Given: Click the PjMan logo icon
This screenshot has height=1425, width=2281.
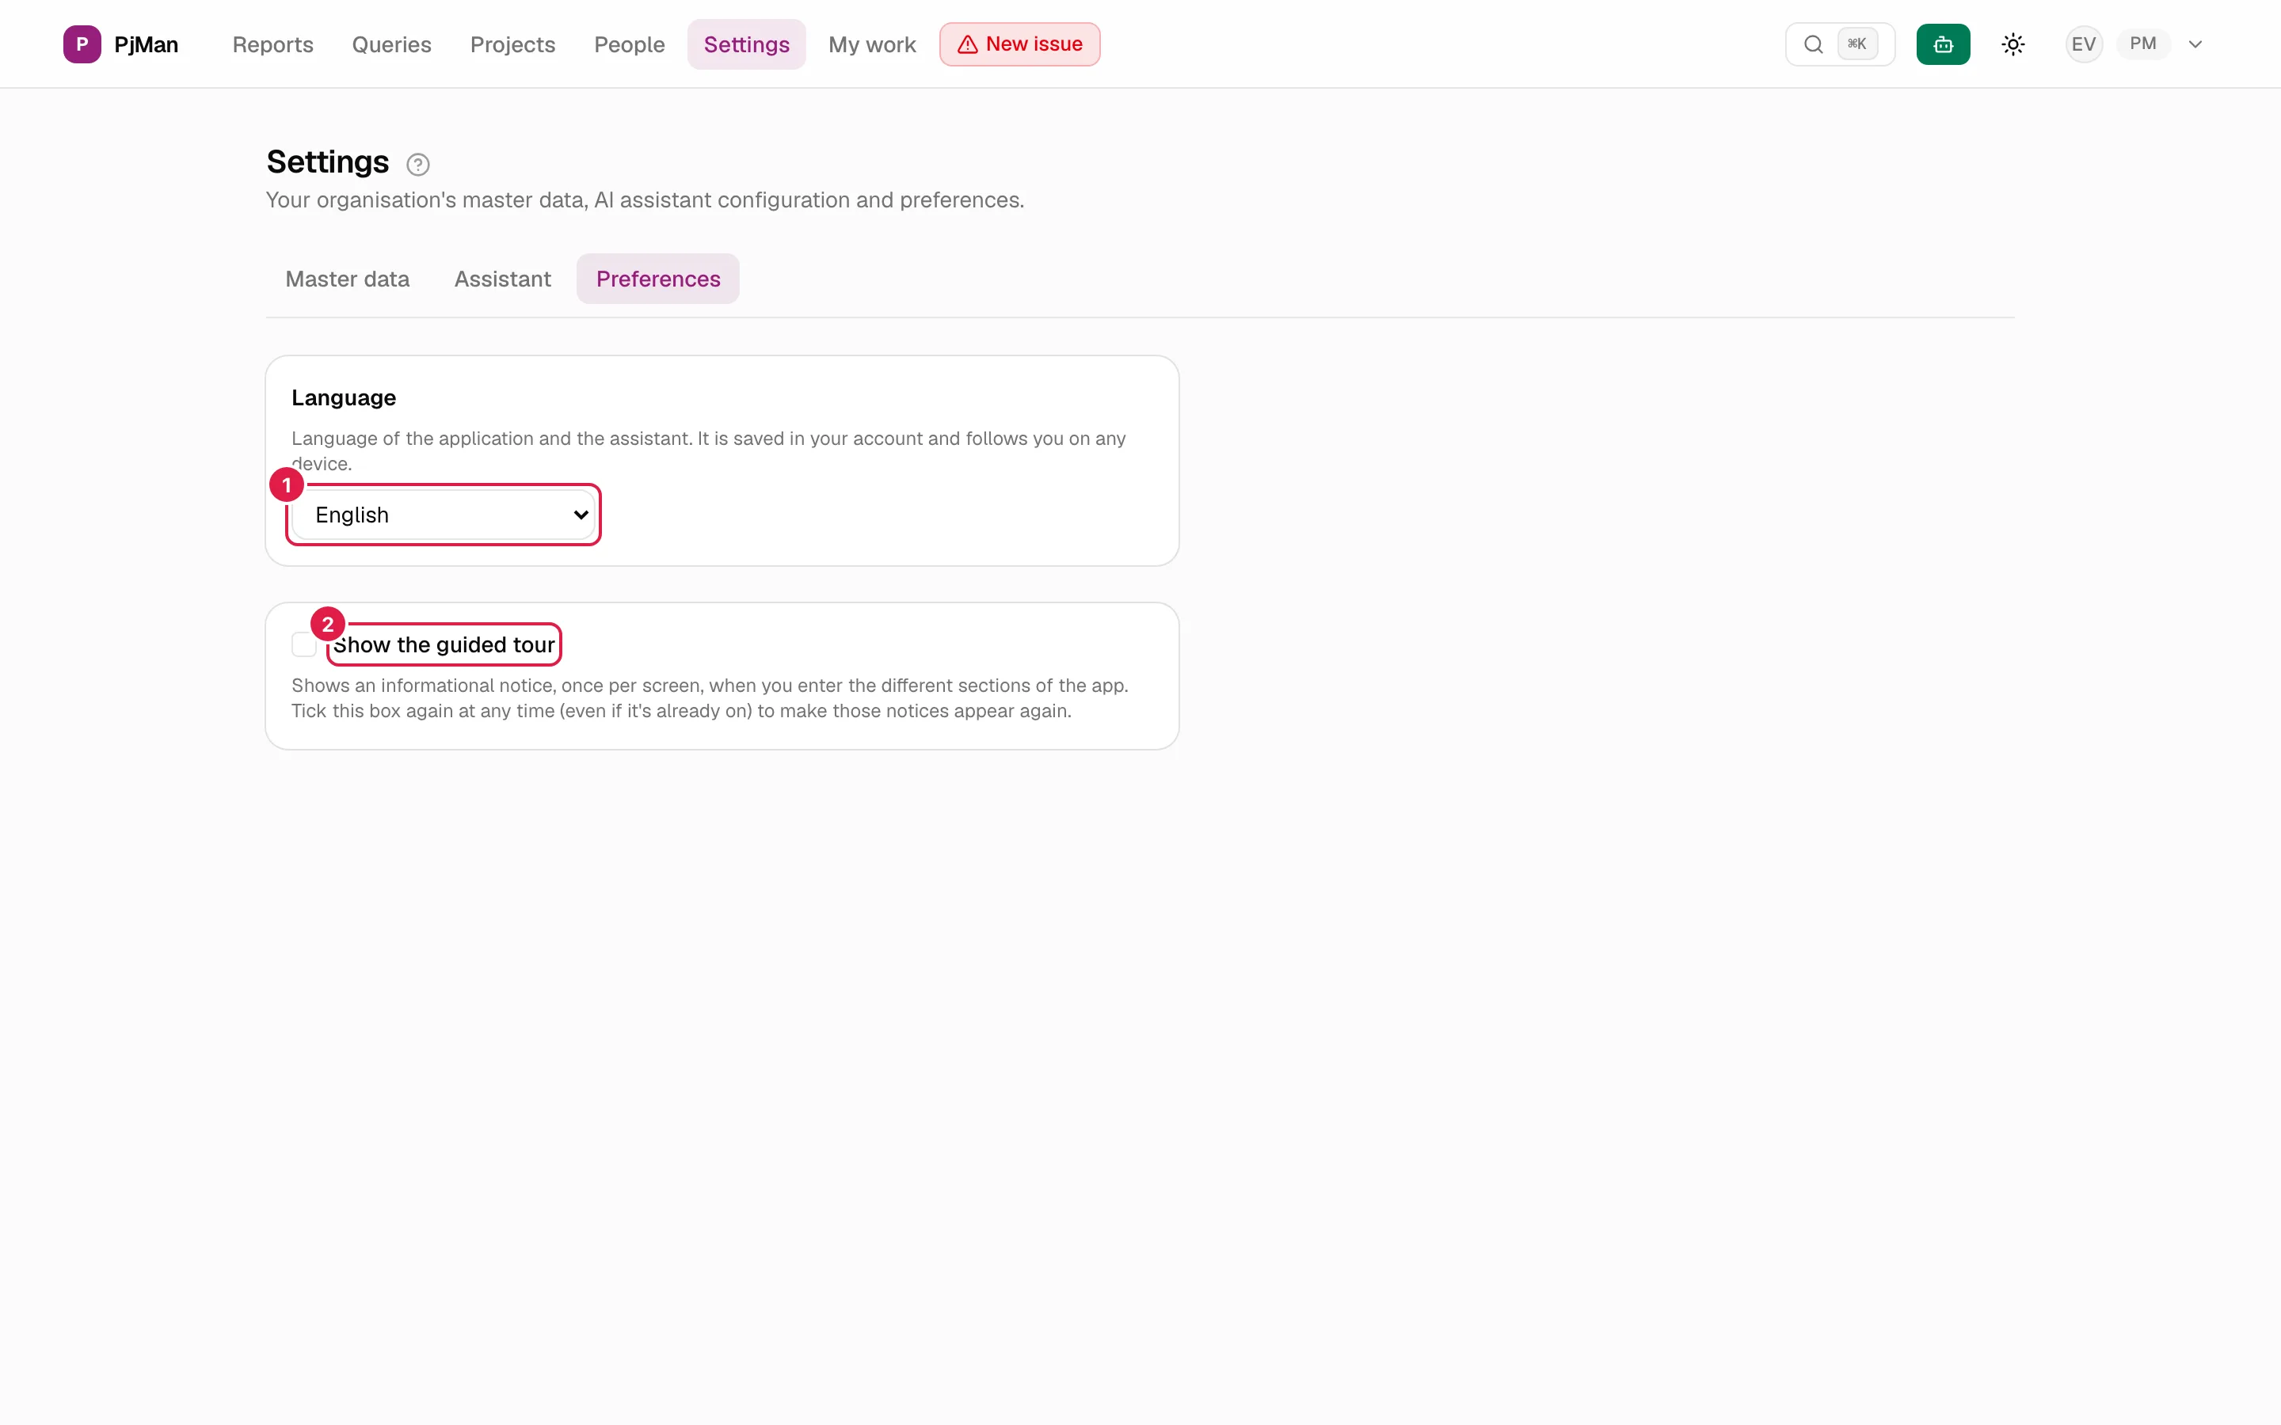Looking at the screenshot, I should [82, 44].
